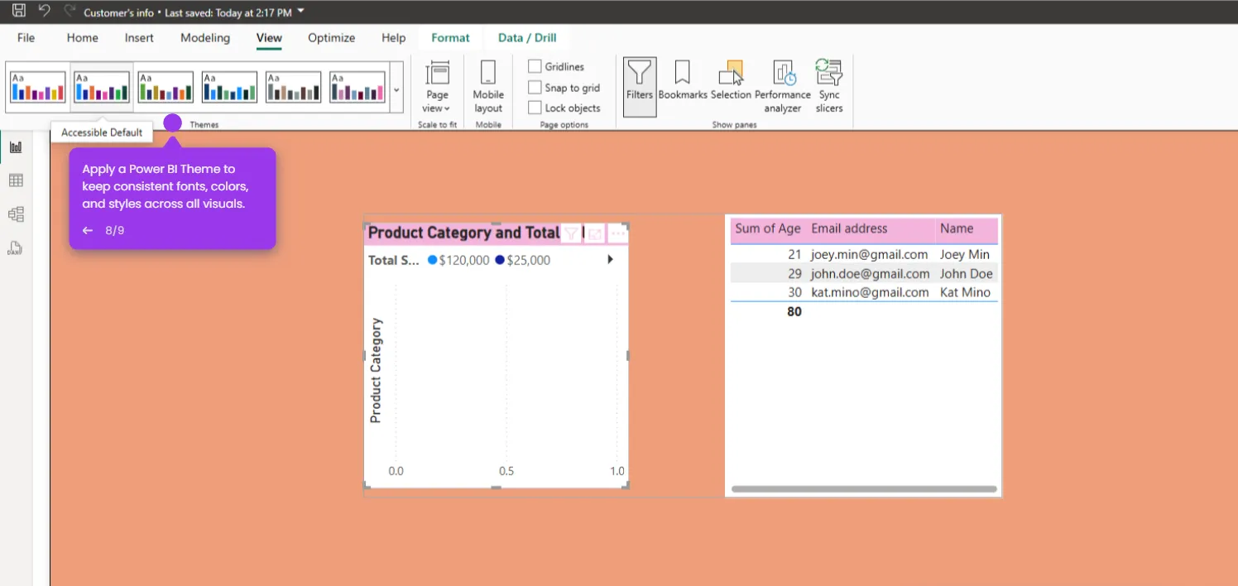1238x586 pixels.
Task: Click the Redo arrow icon
Action: point(70,11)
